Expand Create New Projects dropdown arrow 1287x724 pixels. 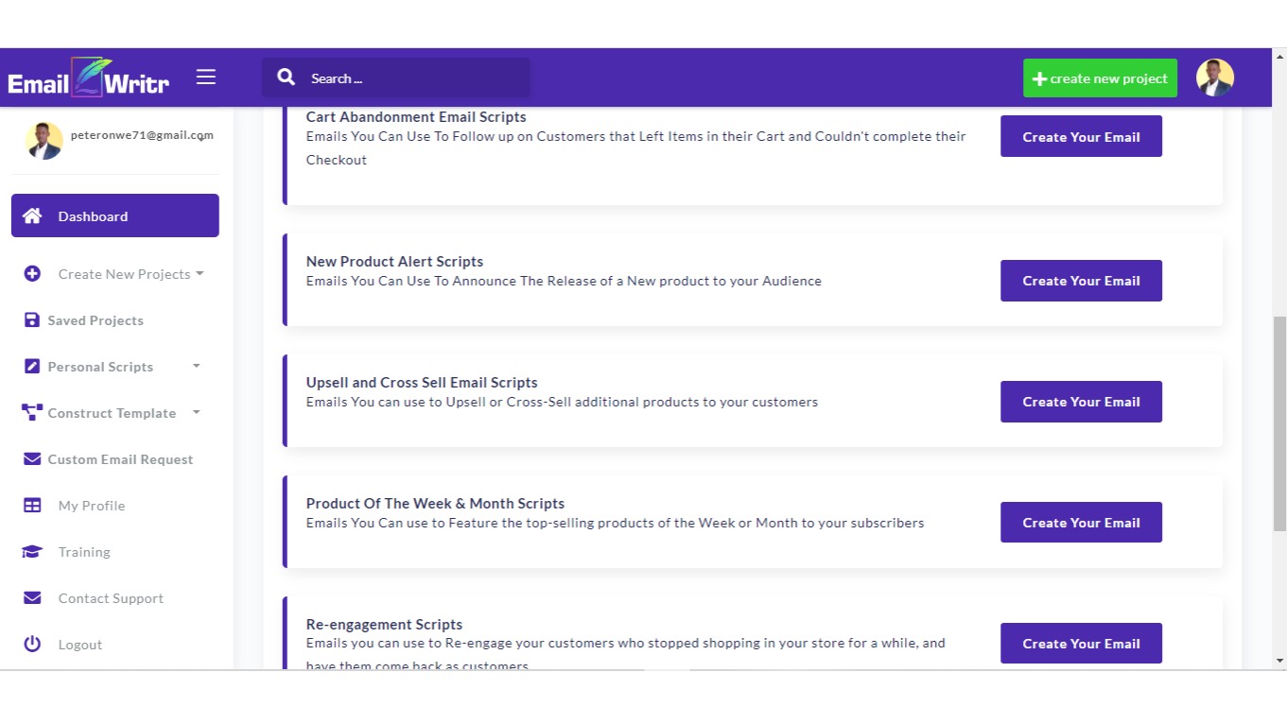[x=200, y=274]
